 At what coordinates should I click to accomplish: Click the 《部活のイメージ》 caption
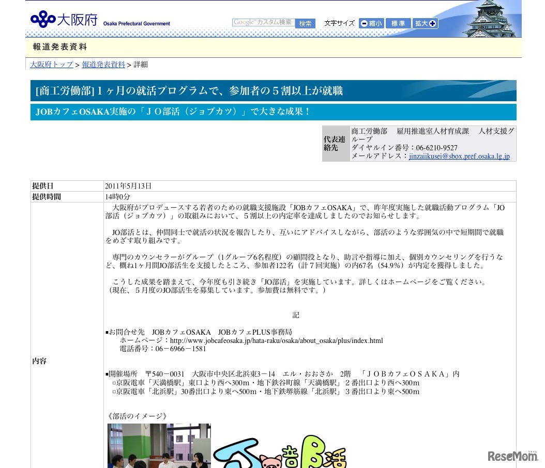(138, 416)
